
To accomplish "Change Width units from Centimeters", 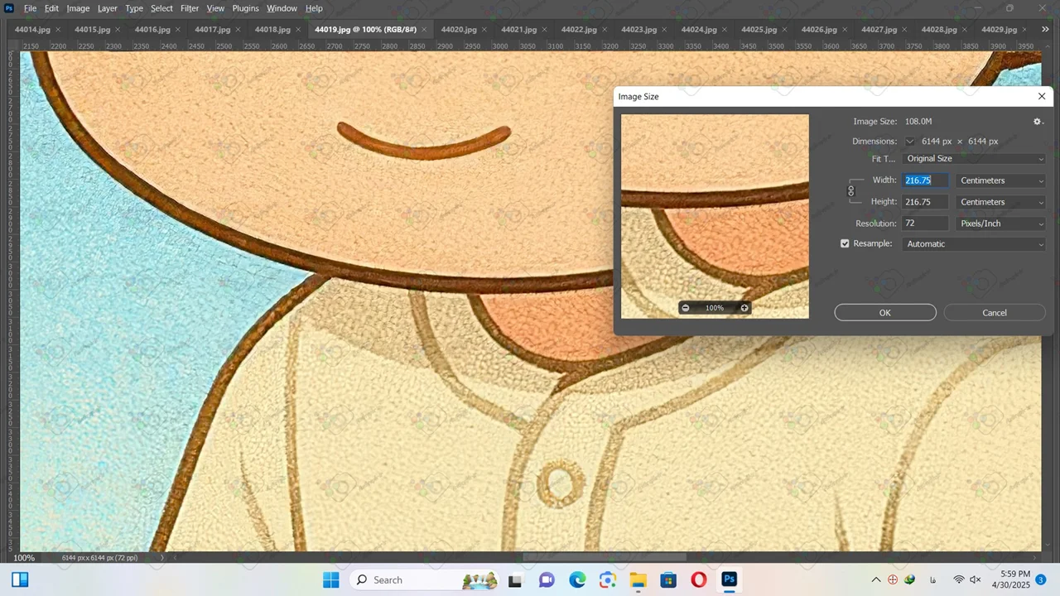I will pyautogui.click(x=1000, y=180).
